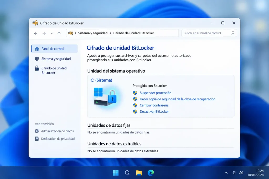This screenshot has height=179, width=269.
Task: Open Sistema y seguridad in sidebar
Action: [56, 59]
